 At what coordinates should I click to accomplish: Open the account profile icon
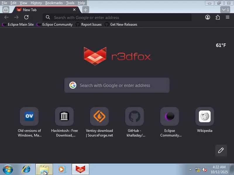click(208, 17)
